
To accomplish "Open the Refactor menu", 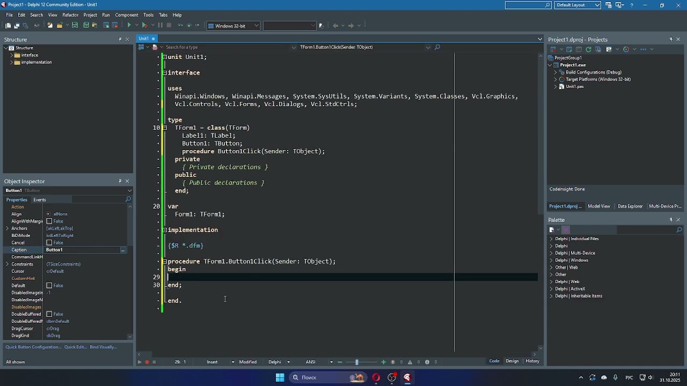I will (x=70, y=15).
